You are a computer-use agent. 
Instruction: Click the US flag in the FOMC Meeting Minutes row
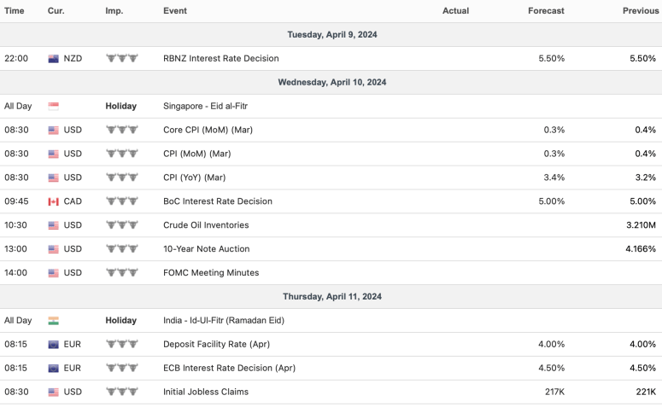(x=54, y=273)
